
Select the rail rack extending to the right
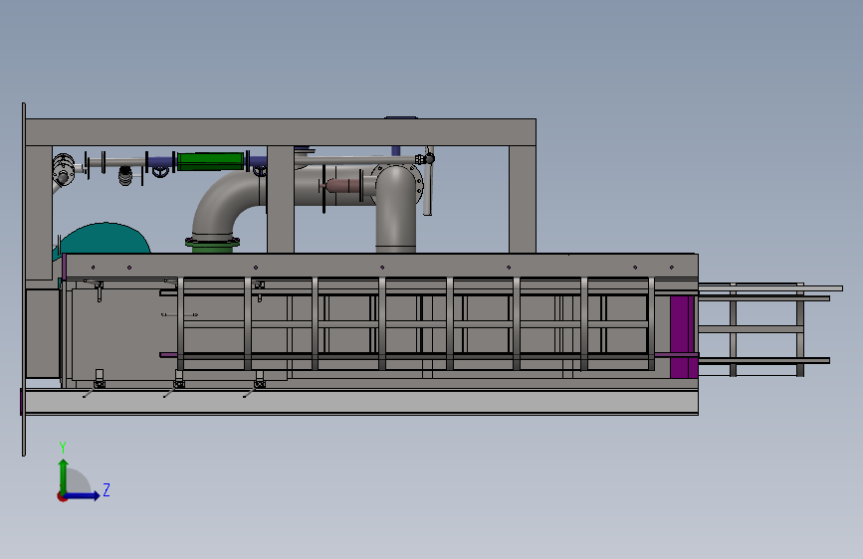(767, 329)
